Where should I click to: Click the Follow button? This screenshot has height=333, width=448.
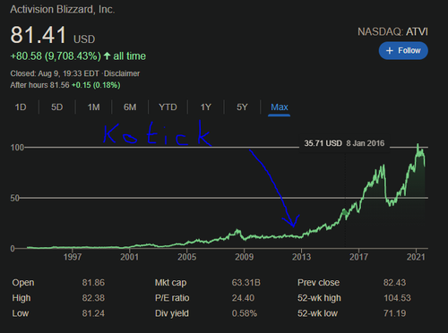(x=403, y=51)
